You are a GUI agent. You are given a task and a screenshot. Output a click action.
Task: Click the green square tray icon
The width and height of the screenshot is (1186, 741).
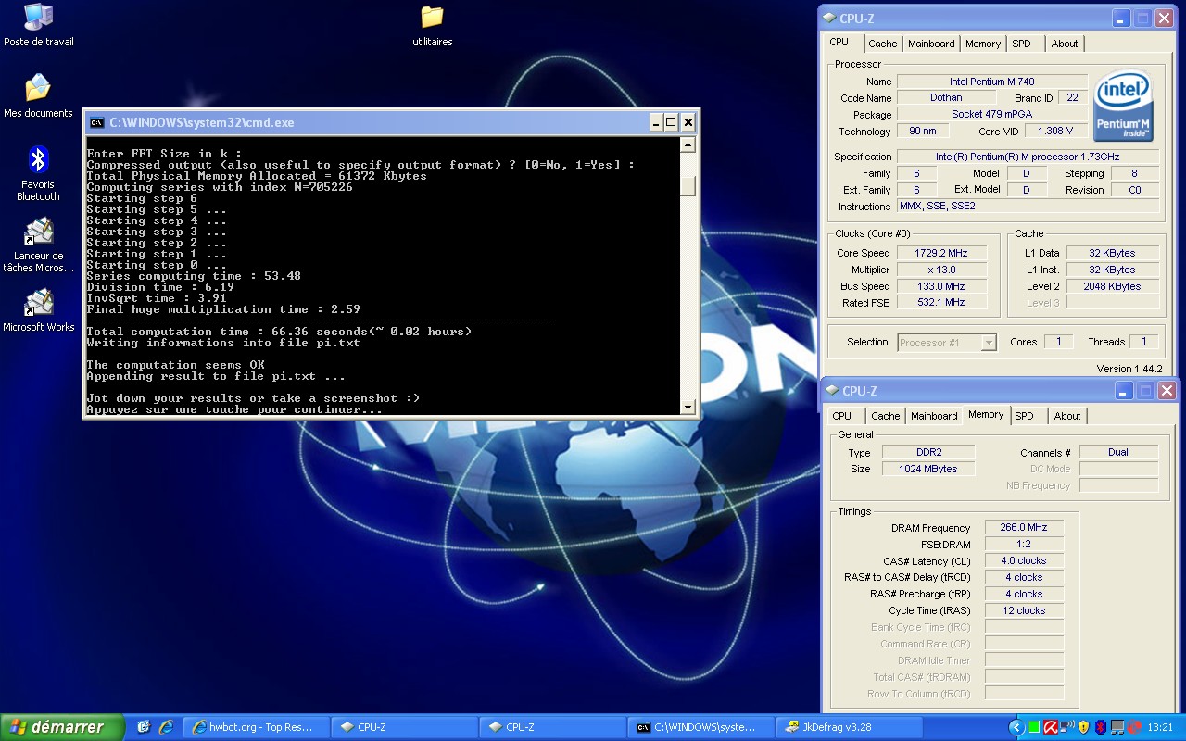click(1034, 727)
